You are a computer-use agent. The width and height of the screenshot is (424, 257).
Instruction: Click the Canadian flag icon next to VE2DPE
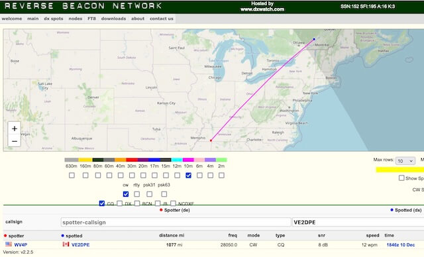pos(66,244)
